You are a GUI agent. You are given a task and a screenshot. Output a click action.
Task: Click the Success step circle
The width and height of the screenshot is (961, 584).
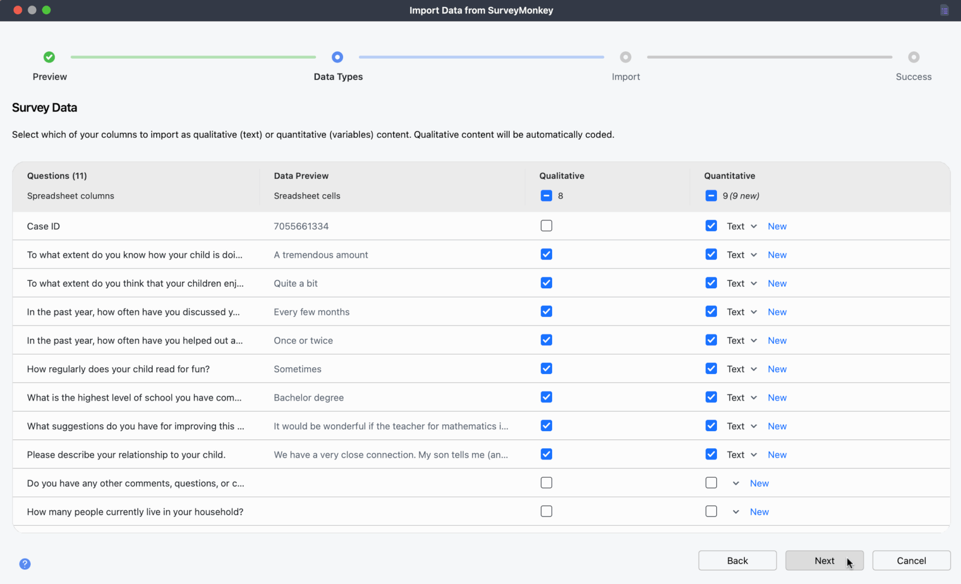click(x=913, y=57)
